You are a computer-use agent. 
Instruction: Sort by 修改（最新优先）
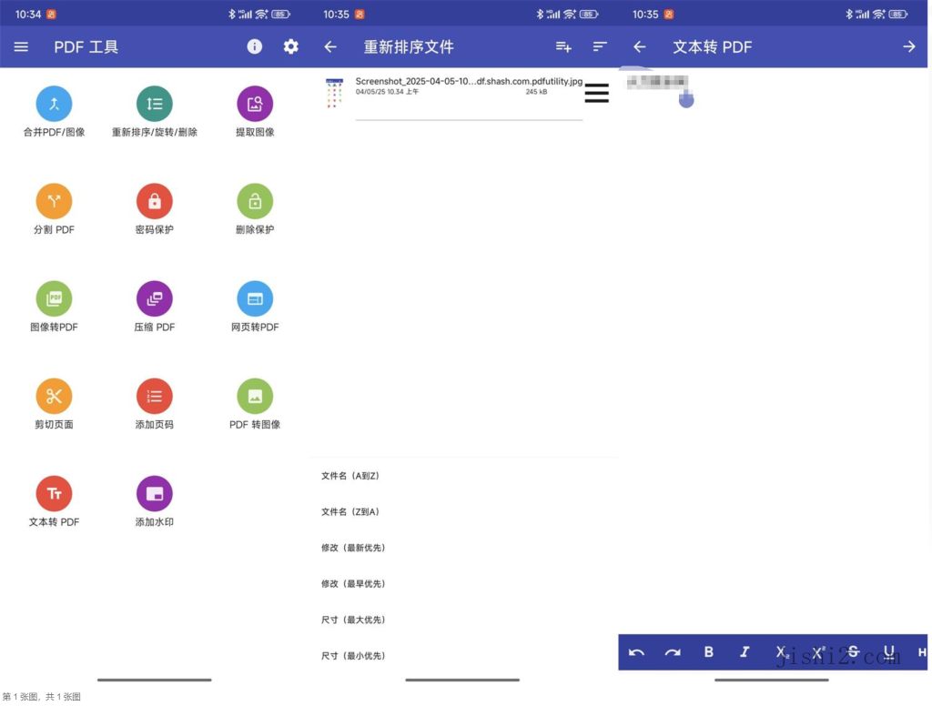(x=353, y=548)
